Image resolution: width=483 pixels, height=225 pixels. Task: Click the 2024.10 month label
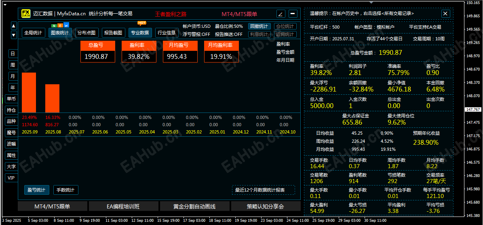point(287,132)
